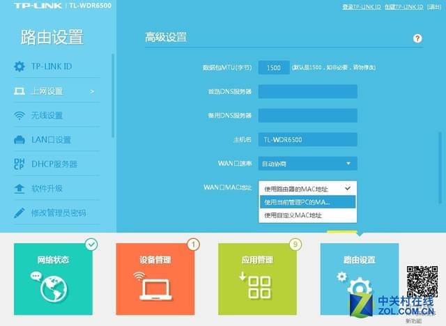
Task: Open the 网络状态 tile
Action: (53, 279)
